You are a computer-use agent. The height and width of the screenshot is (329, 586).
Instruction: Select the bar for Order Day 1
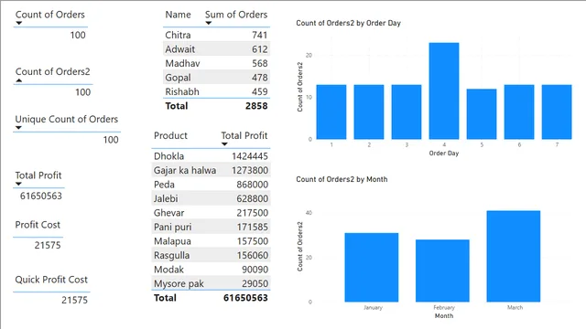pyautogui.click(x=331, y=111)
